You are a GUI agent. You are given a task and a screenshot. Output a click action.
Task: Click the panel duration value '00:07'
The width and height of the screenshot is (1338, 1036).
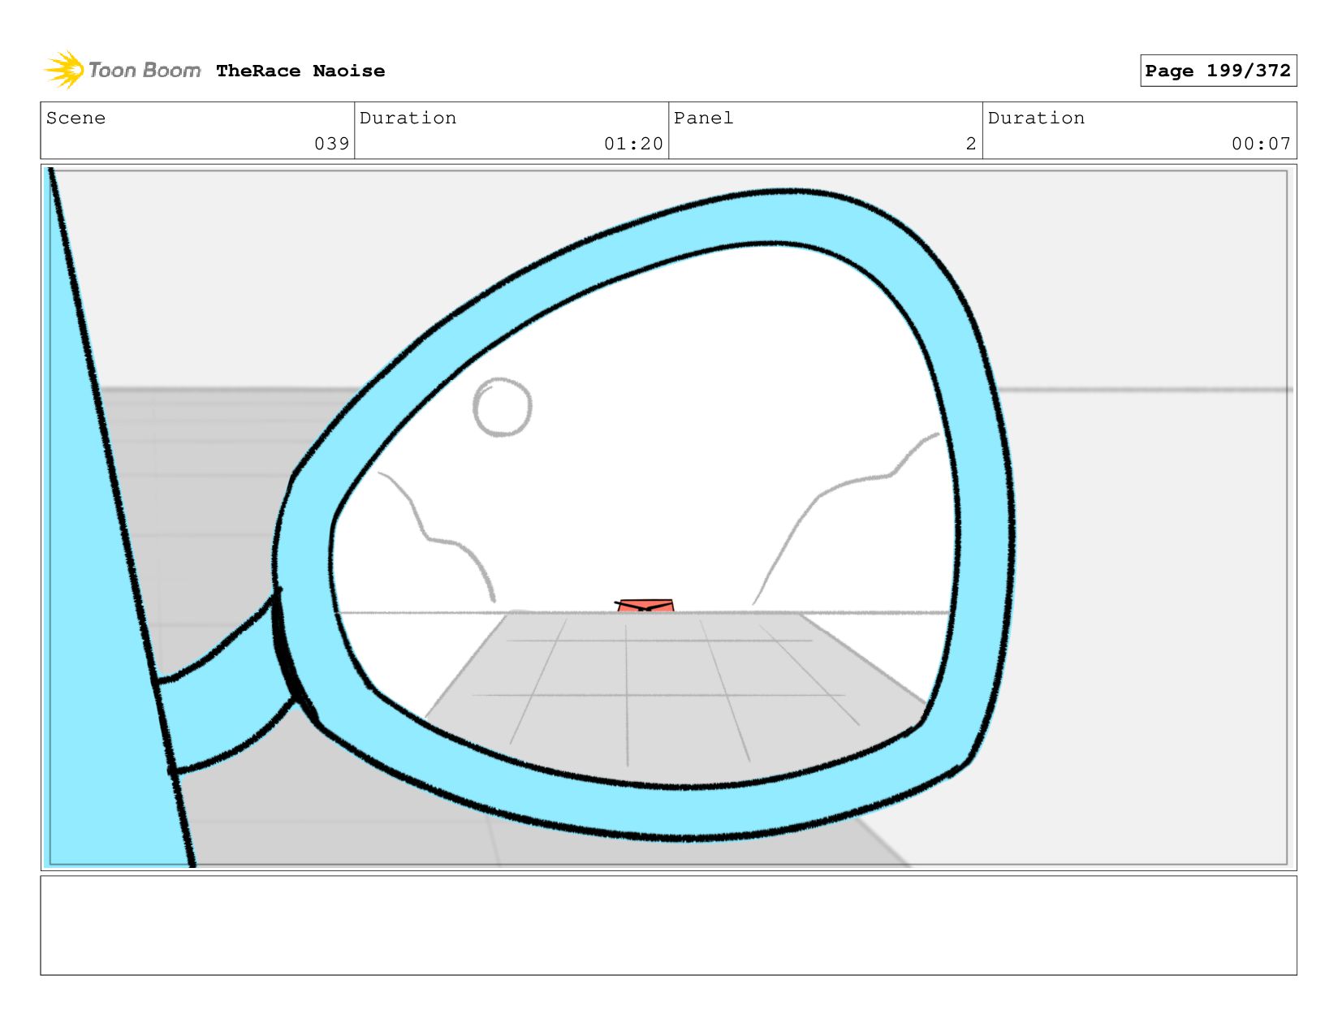(1261, 144)
